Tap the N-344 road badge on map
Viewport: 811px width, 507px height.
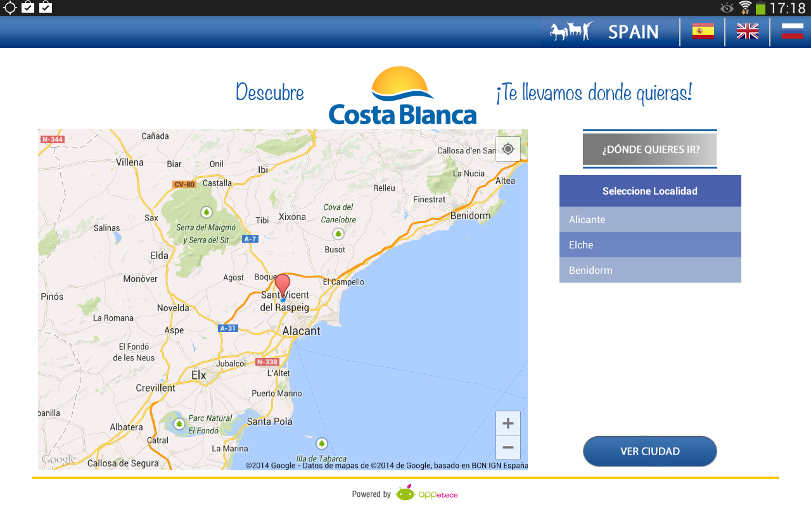(52, 139)
